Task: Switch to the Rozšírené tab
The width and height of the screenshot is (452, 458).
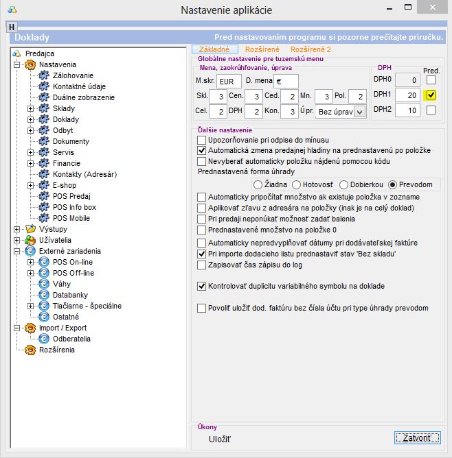Action: pyautogui.click(x=263, y=49)
